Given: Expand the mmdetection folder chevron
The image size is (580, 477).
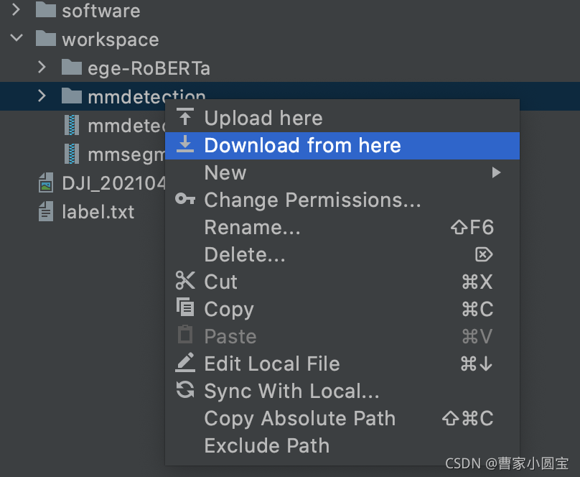Looking at the screenshot, I should [x=42, y=96].
